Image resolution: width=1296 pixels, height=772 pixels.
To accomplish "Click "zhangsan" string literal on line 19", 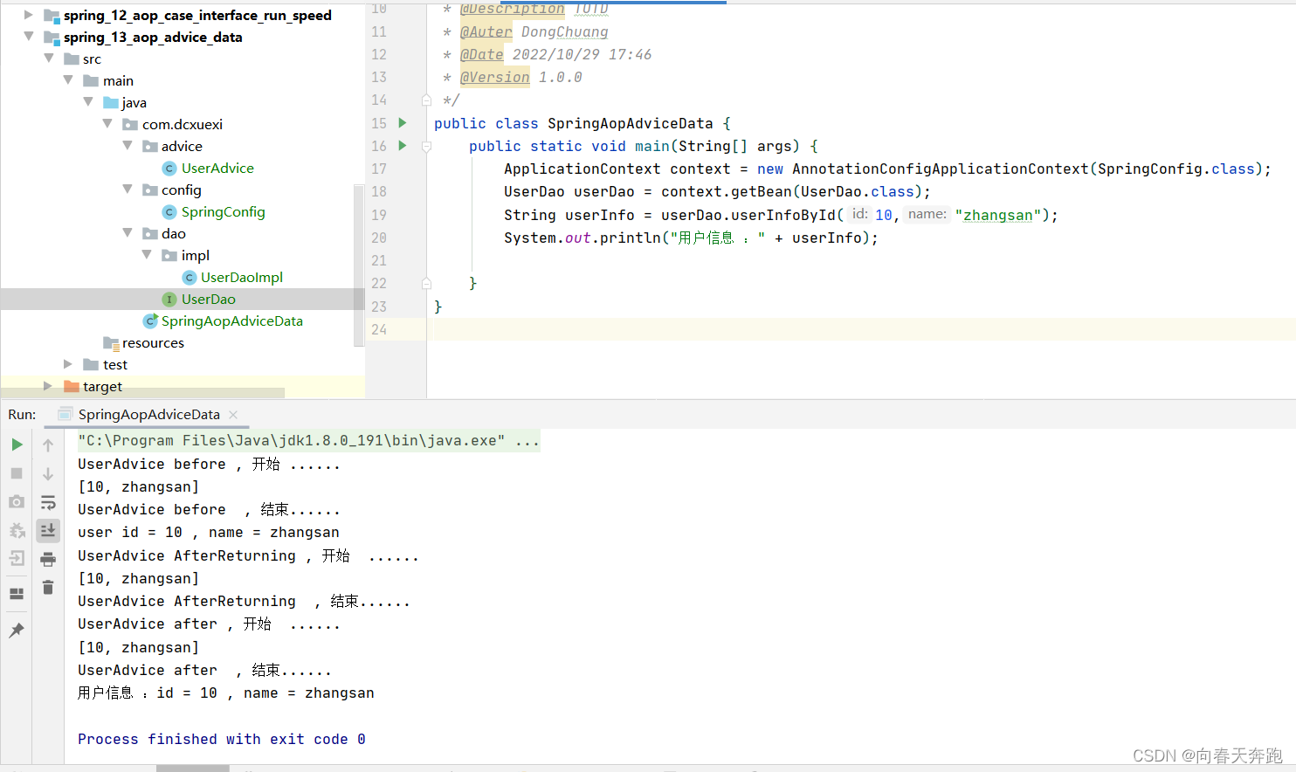I will (998, 215).
